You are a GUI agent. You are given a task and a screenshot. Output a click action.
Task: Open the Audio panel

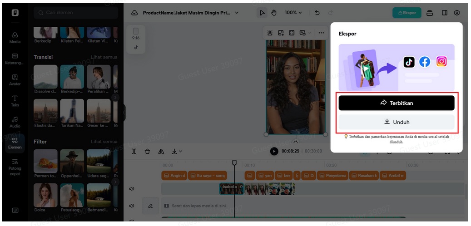click(15, 122)
